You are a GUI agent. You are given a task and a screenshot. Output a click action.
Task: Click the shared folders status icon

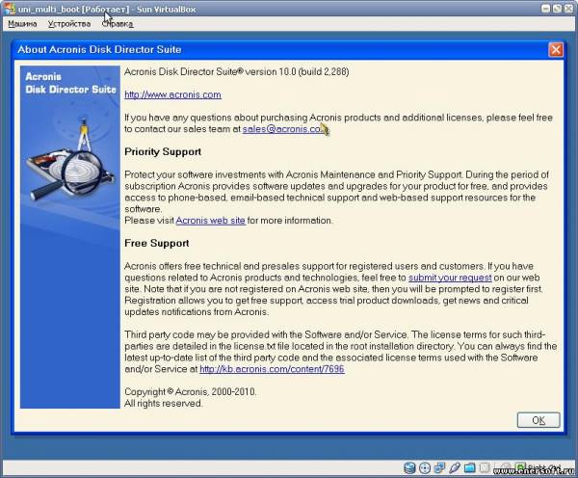(x=470, y=468)
